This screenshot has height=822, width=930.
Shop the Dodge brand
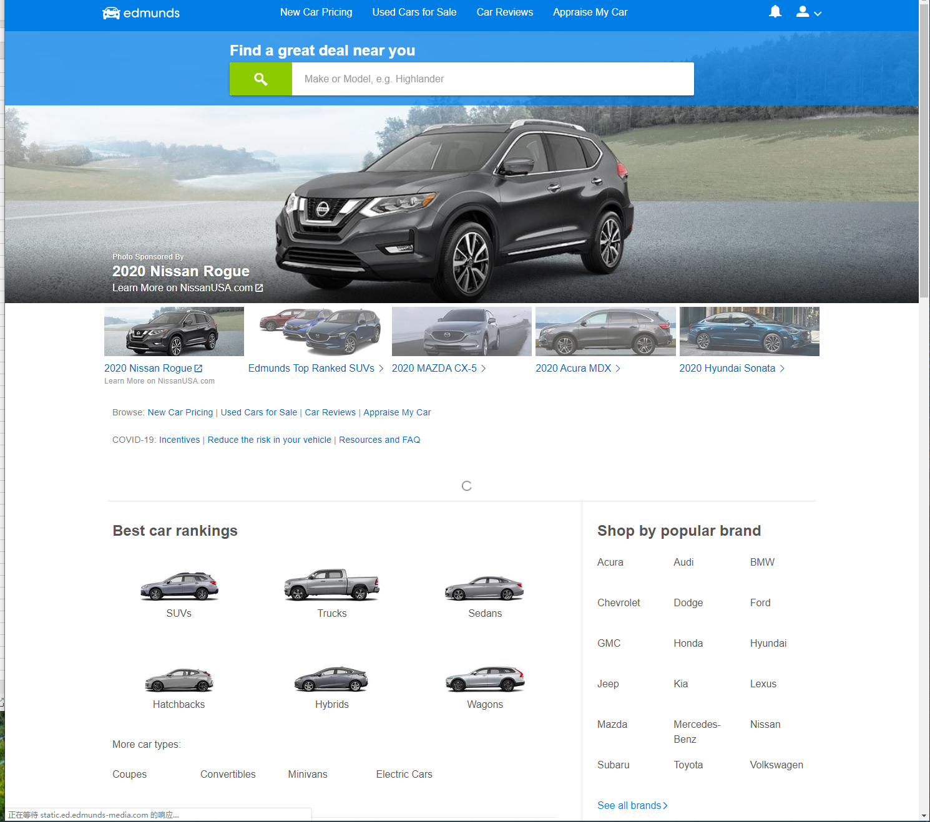pos(688,602)
